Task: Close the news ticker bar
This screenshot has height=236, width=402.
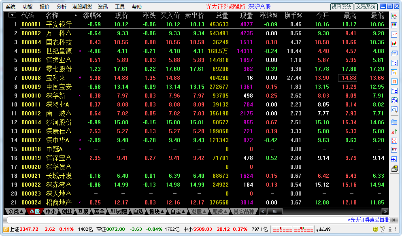Action: click(x=394, y=220)
